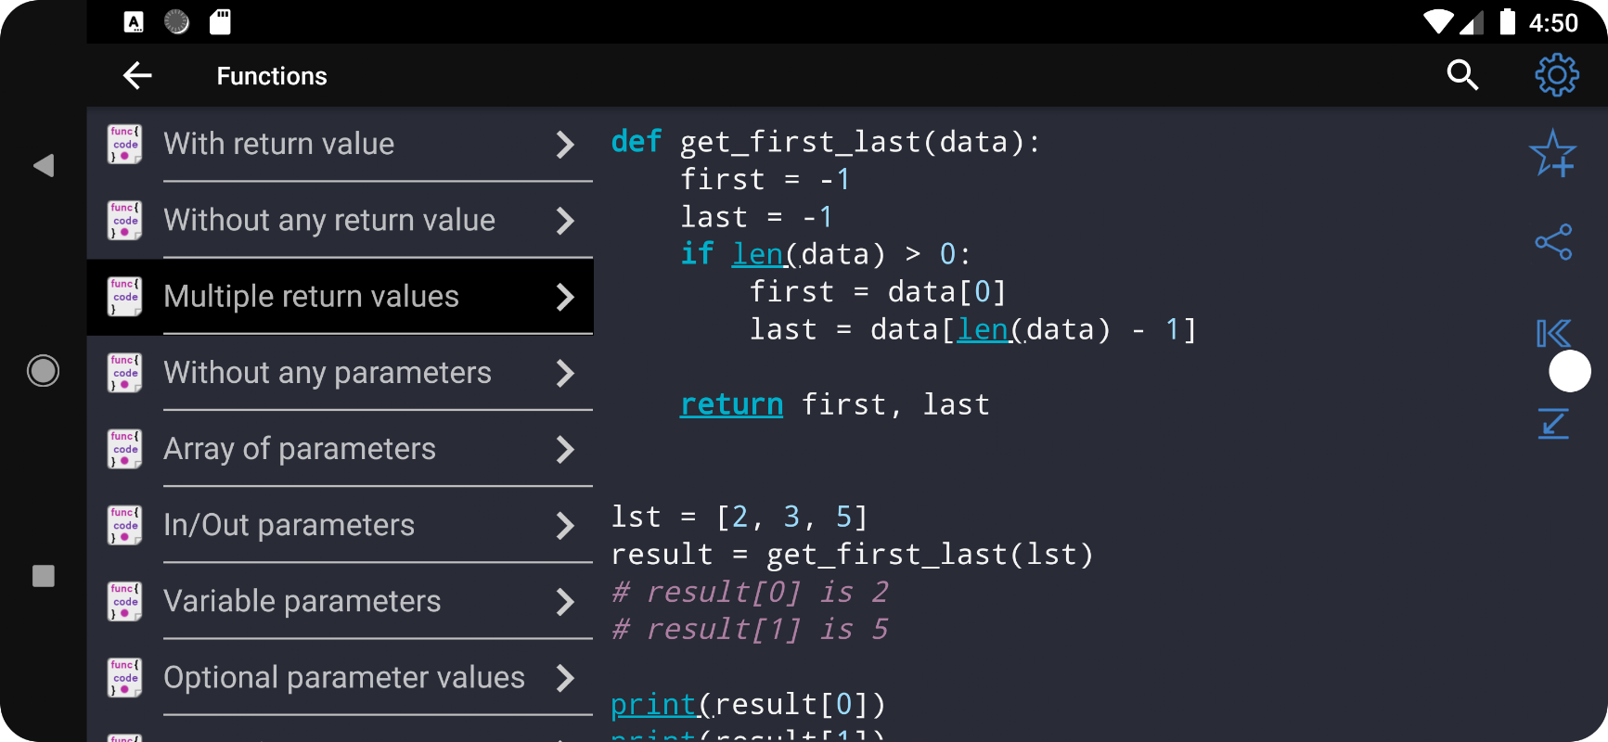Select the Multiple return values item
Viewport: 1608px width, 742px height.
click(x=341, y=296)
